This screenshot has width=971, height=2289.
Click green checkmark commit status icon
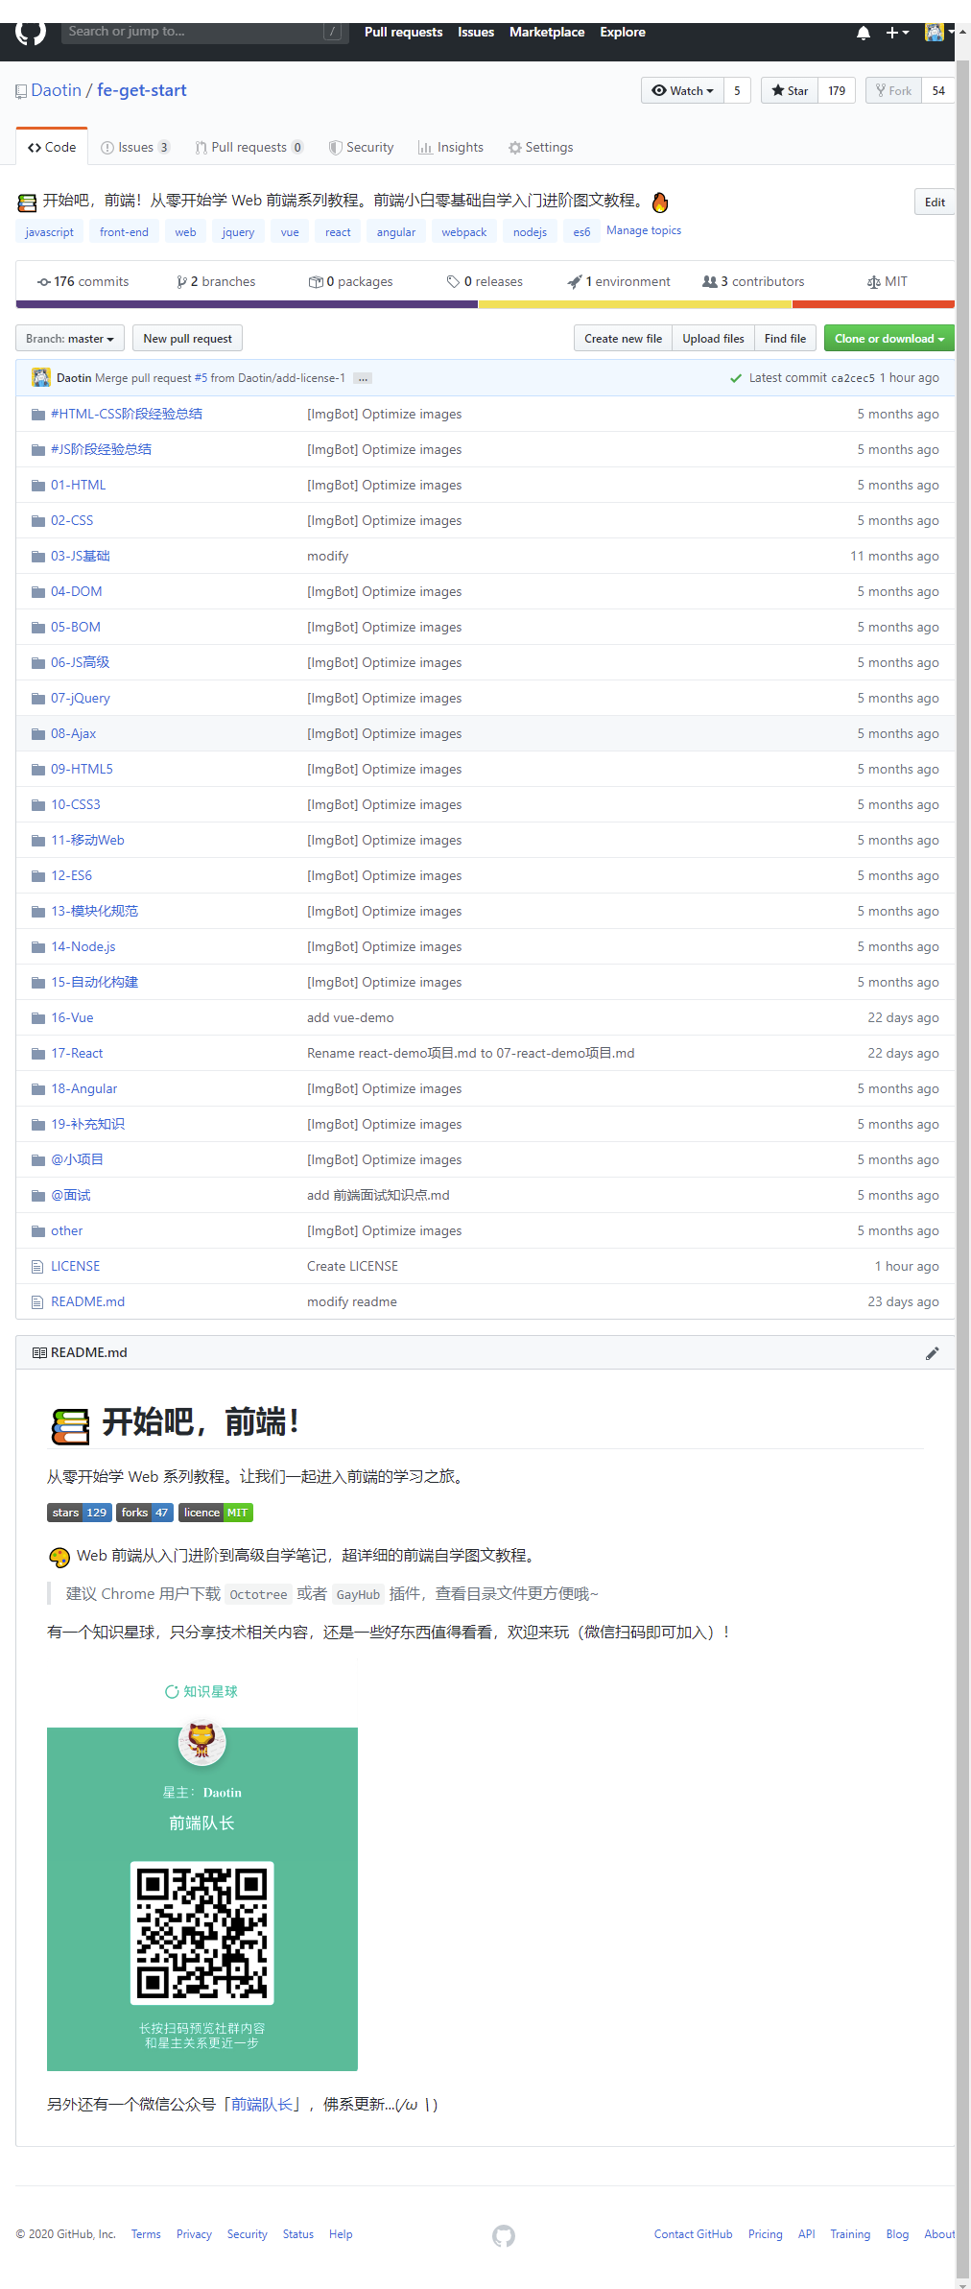coord(736,378)
